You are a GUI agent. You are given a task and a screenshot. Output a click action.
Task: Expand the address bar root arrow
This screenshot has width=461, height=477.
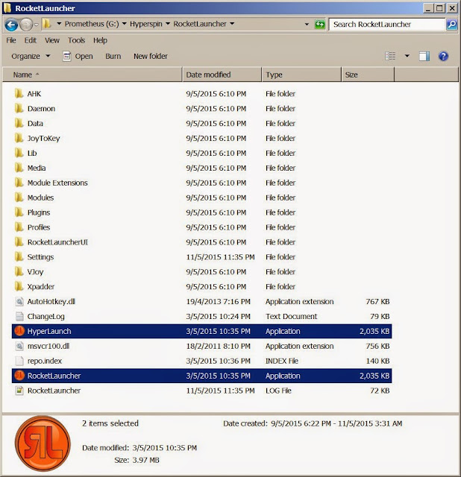[x=59, y=24]
